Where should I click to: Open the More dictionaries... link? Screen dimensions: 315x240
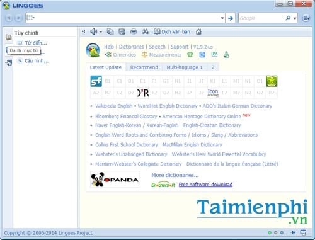175,175
